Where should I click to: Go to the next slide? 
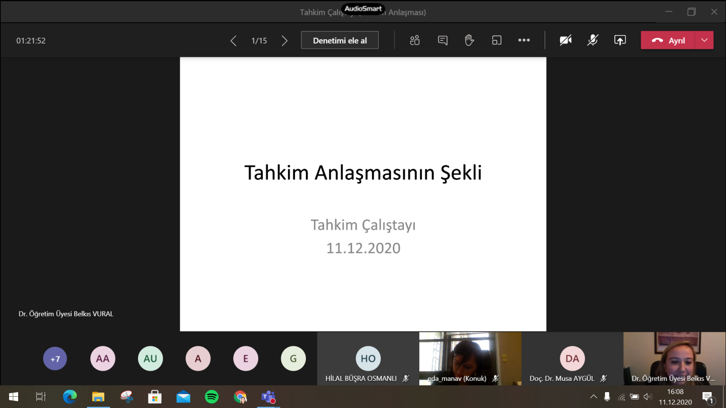[x=285, y=41]
